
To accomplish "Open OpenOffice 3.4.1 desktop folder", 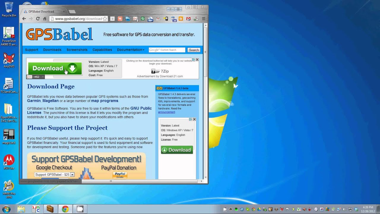I will [x=9, y=113].
